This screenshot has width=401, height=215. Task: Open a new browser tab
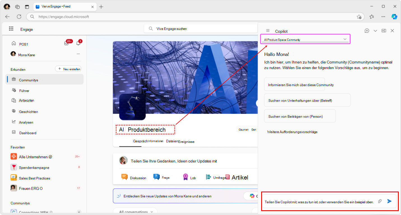[x=101, y=7]
